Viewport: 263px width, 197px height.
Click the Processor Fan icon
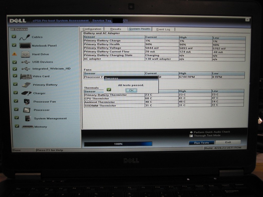(27, 102)
